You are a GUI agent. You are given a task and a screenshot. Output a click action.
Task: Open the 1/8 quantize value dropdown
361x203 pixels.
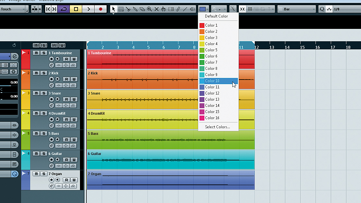coord(346,9)
